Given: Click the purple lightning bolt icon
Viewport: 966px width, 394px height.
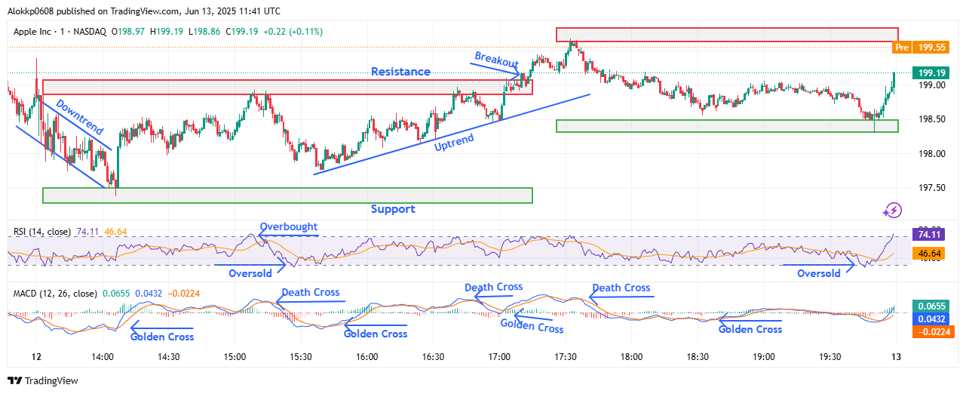Looking at the screenshot, I should click(893, 211).
